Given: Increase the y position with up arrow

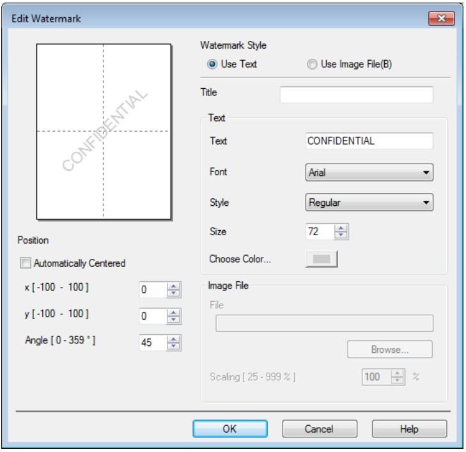Looking at the screenshot, I should click(x=174, y=313).
